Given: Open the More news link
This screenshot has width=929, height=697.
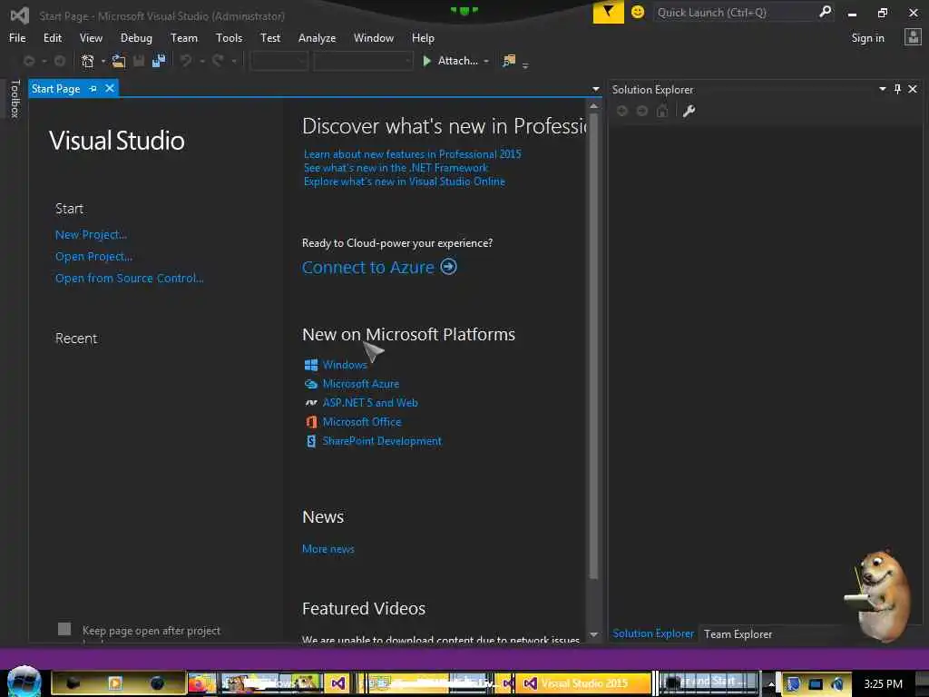Looking at the screenshot, I should point(328,549).
